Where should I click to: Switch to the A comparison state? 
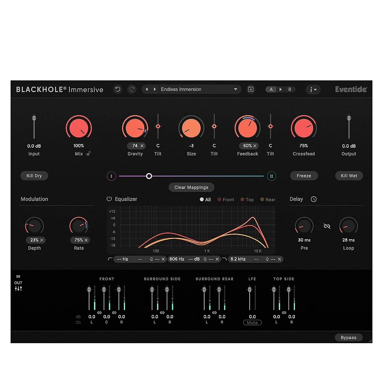271,89
